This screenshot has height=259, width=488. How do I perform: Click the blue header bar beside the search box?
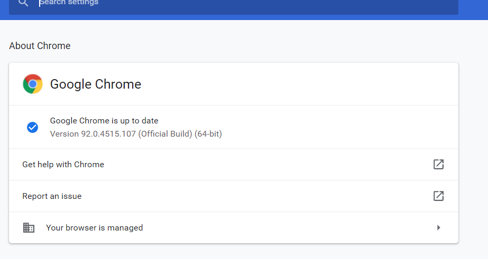[x=473, y=8]
